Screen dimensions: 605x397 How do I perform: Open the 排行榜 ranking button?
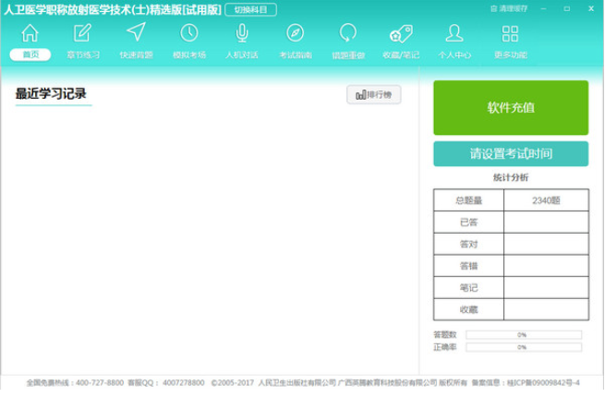(373, 95)
